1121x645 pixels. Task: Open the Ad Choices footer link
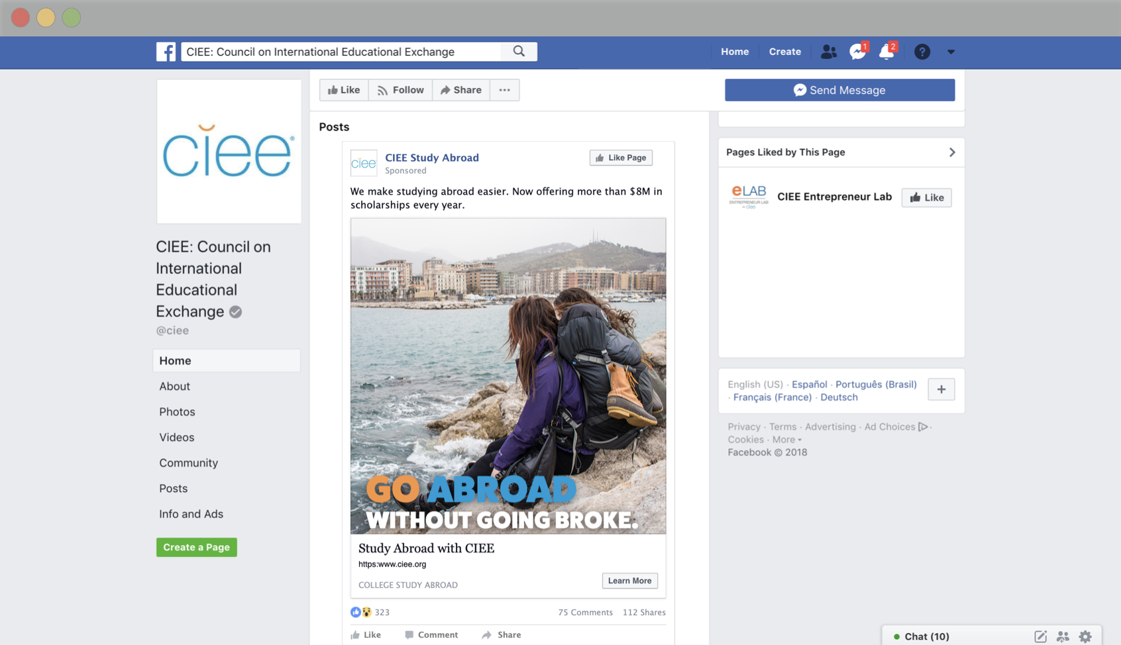[896, 426]
